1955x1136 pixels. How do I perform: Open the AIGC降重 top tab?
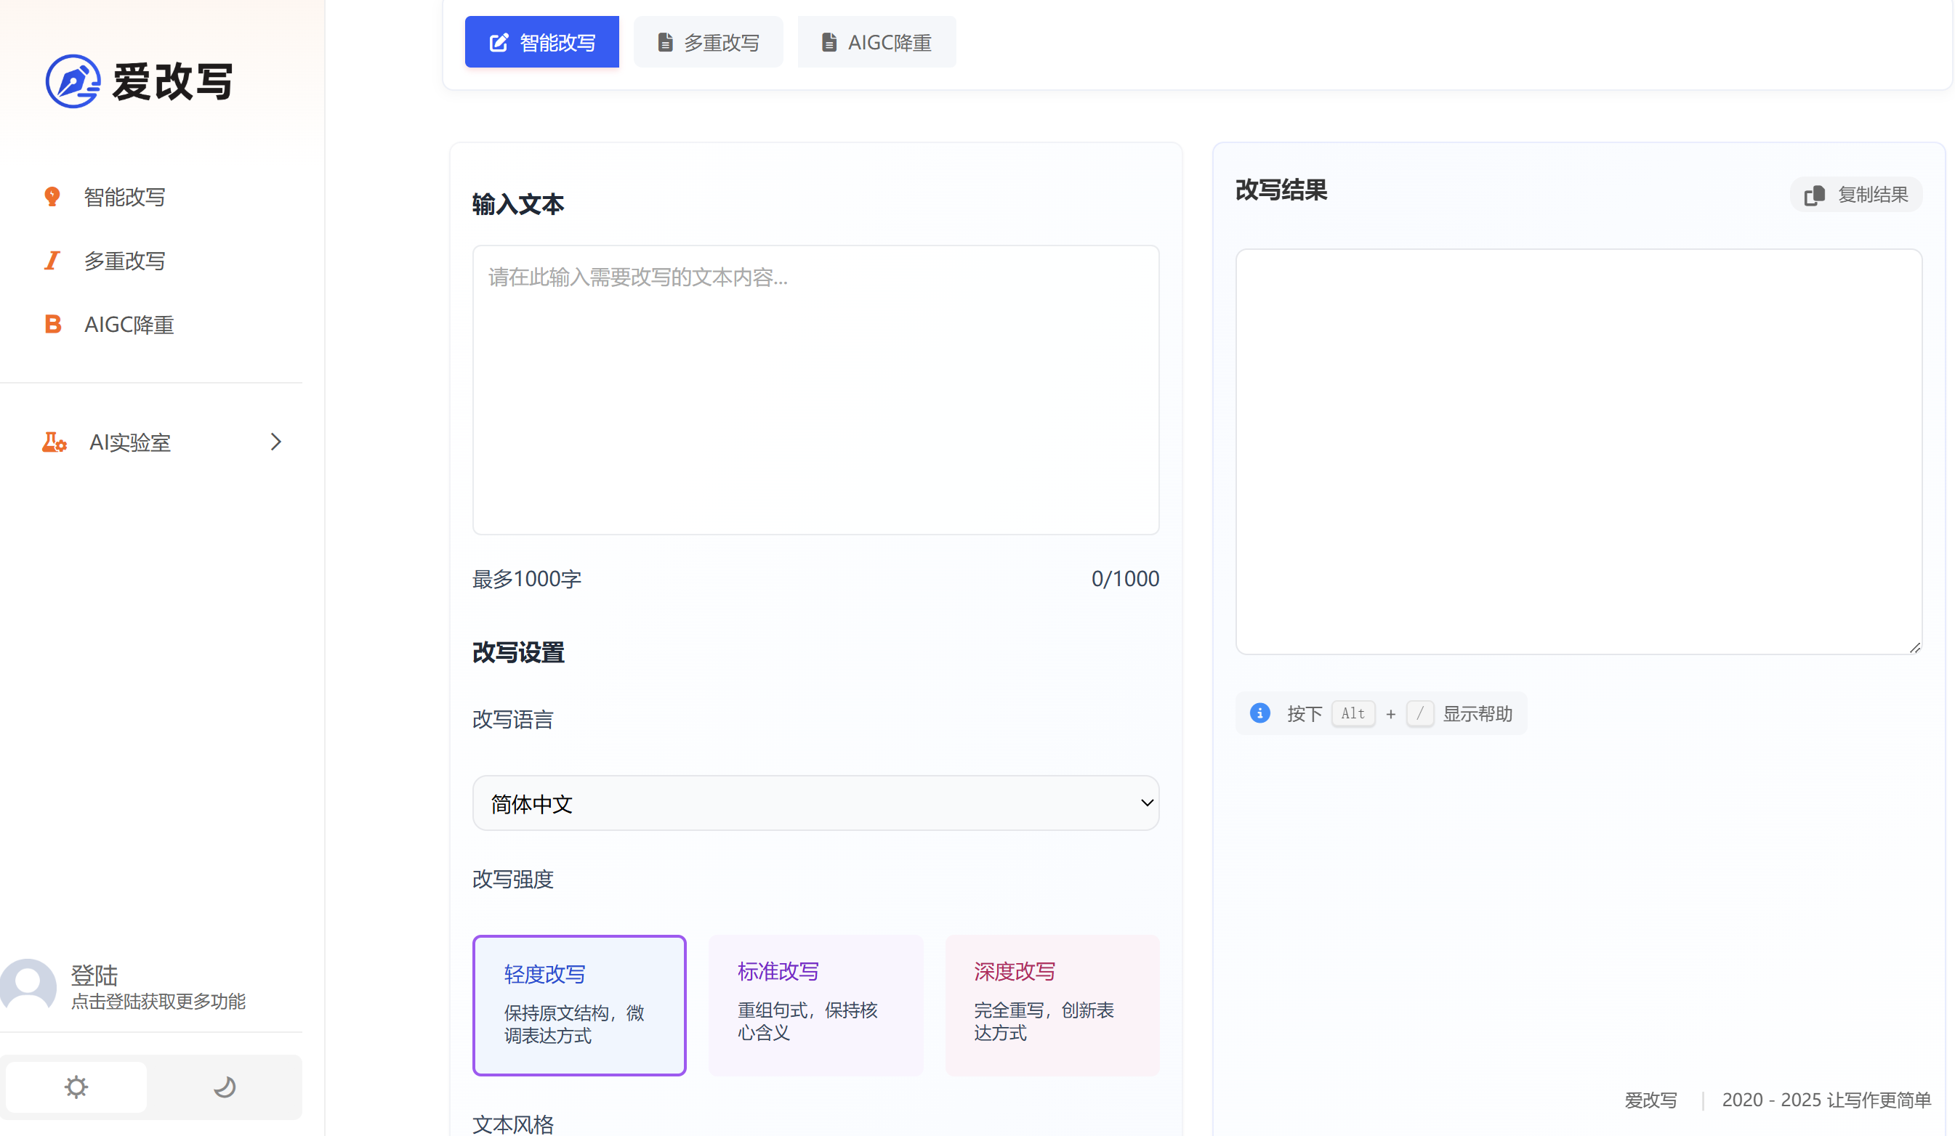coord(876,42)
